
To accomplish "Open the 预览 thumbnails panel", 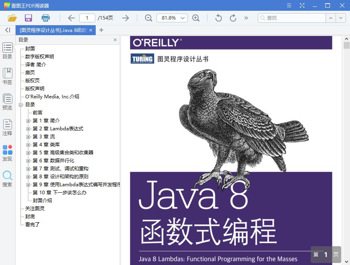I will point(7,102).
